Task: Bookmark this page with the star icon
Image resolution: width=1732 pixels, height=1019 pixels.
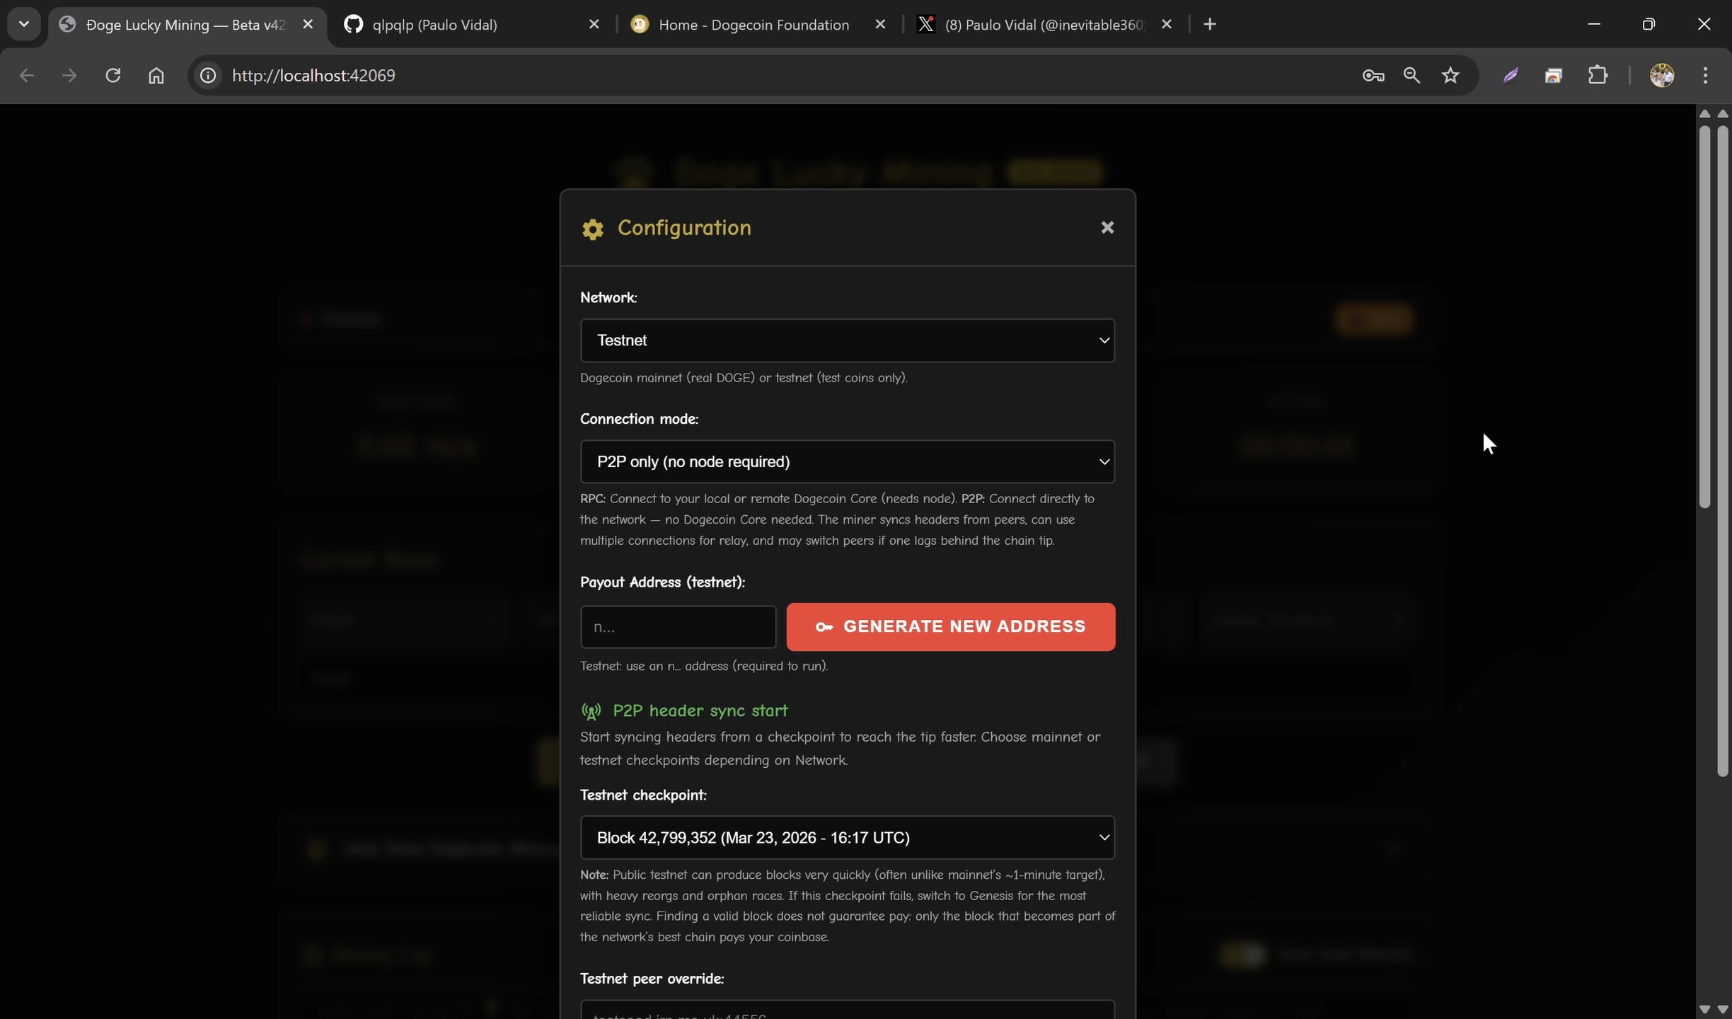Action: 1450,75
